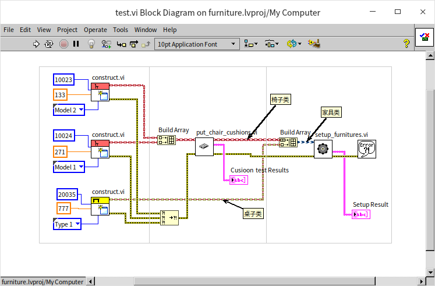
Task: Select construct.vi node wired to 10023
Action: [100, 92]
